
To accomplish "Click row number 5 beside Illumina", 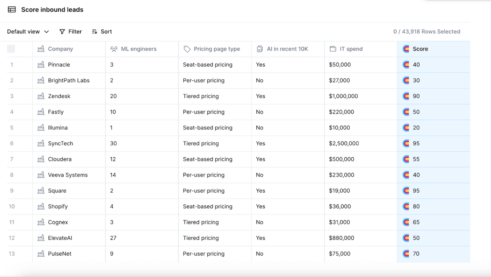I will tap(12, 127).
